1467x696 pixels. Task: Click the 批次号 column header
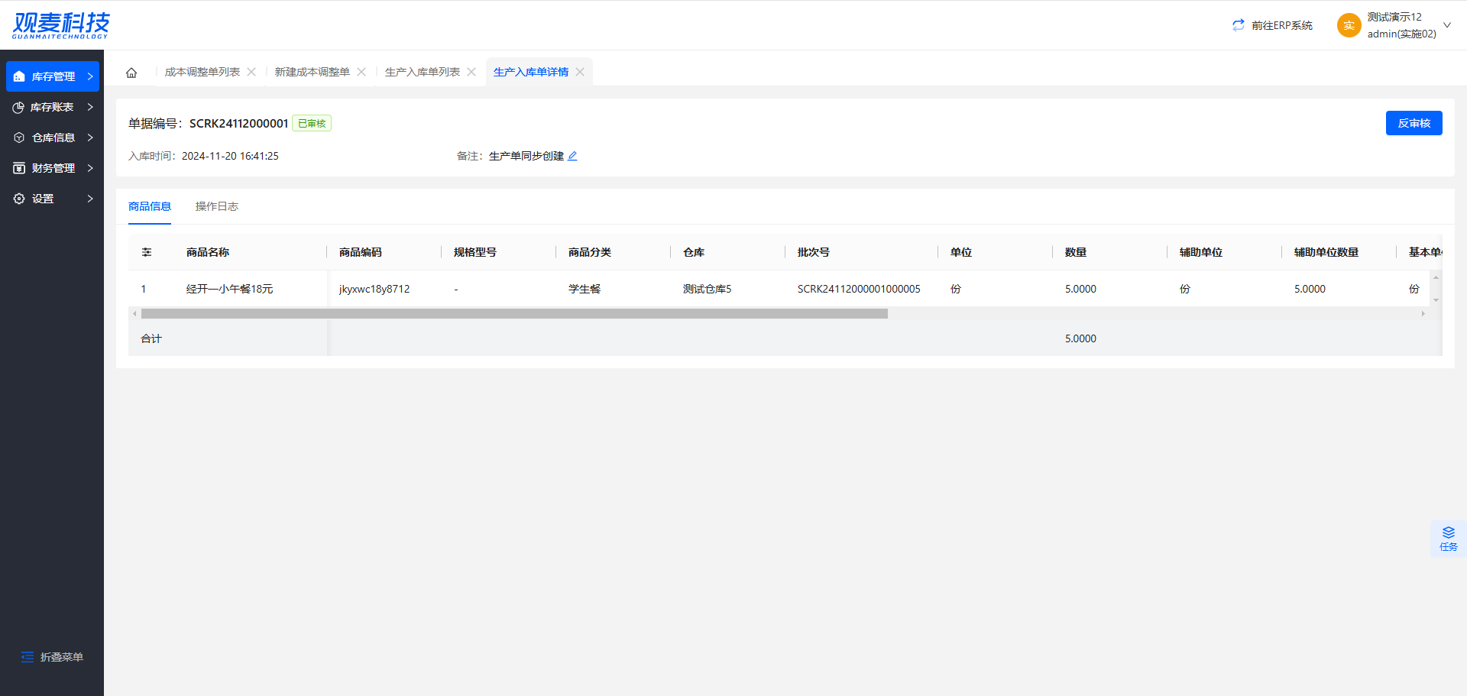pos(814,252)
